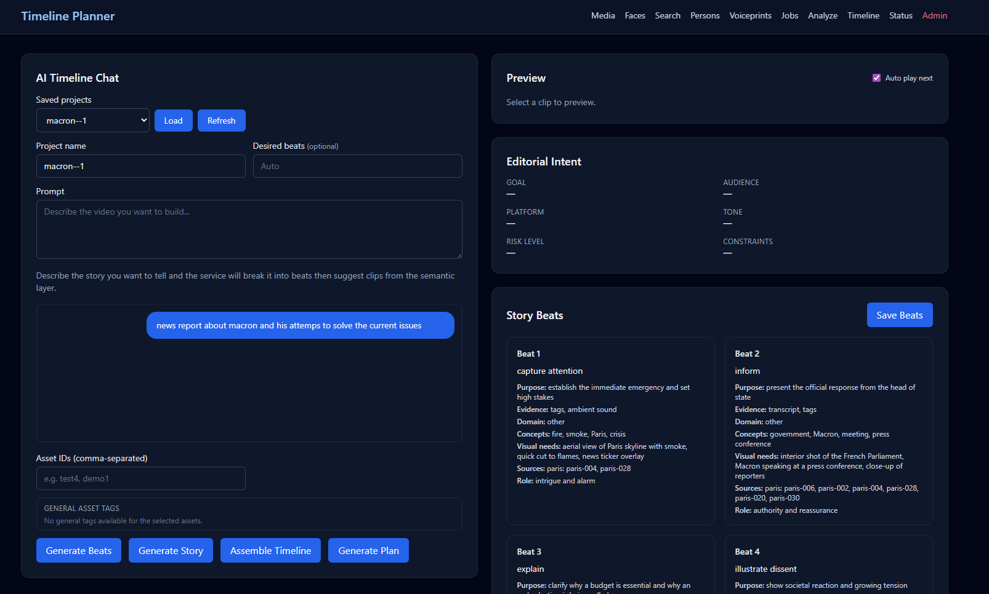Switch to the Analyze page

[823, 15]
